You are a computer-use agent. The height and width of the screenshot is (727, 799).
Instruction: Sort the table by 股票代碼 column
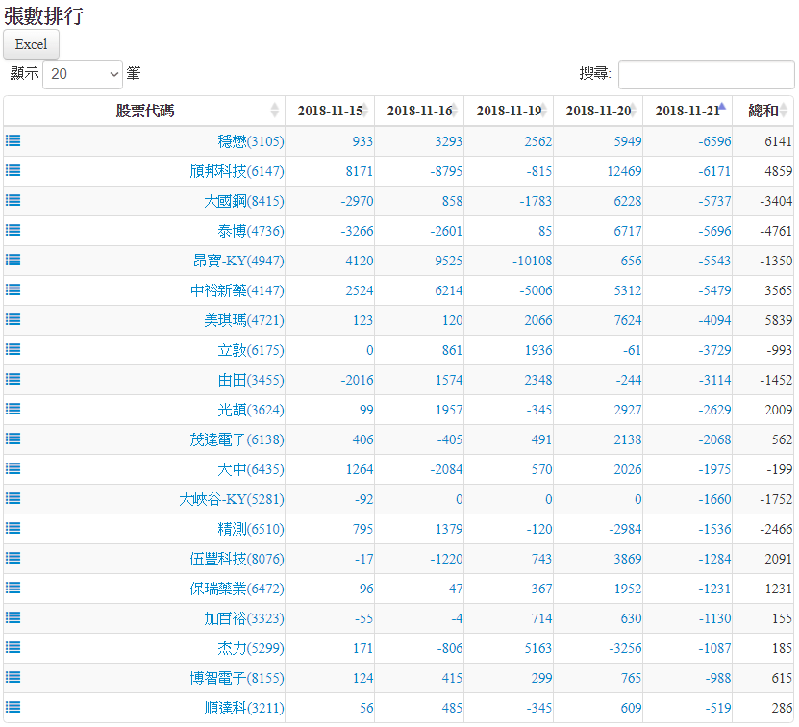[144, 111]
